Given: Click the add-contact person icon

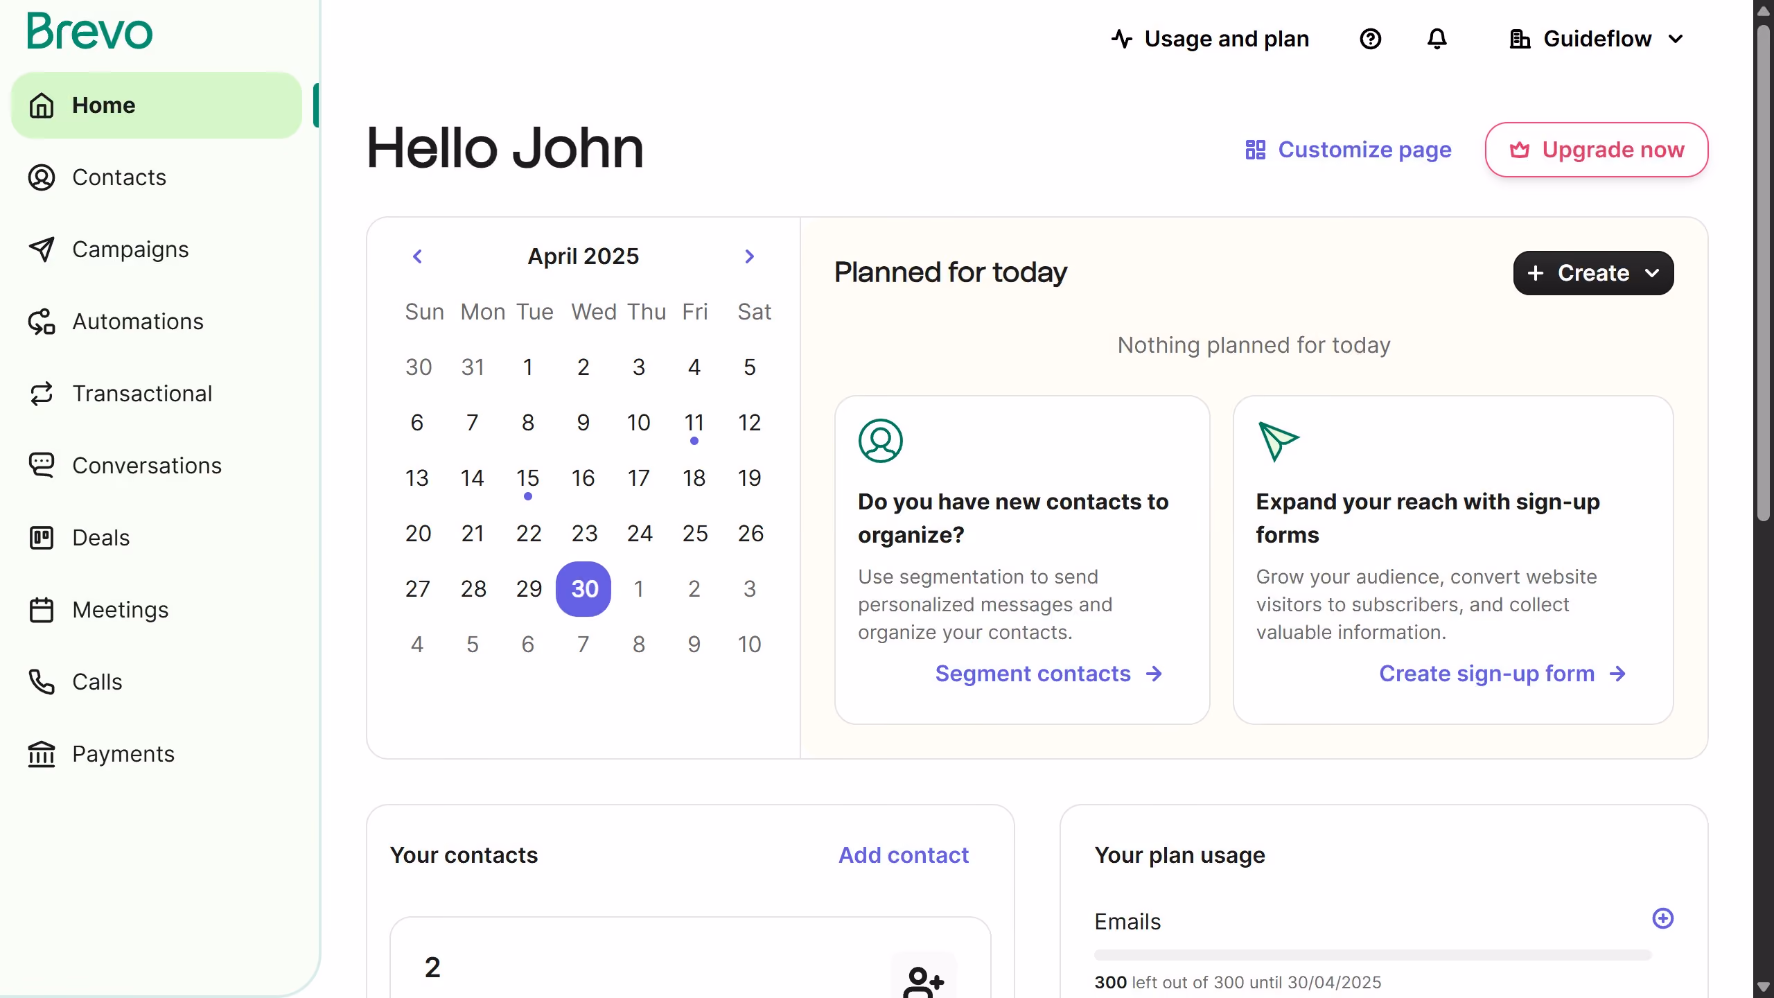Looking at the screenshot, I should point(923,981).
